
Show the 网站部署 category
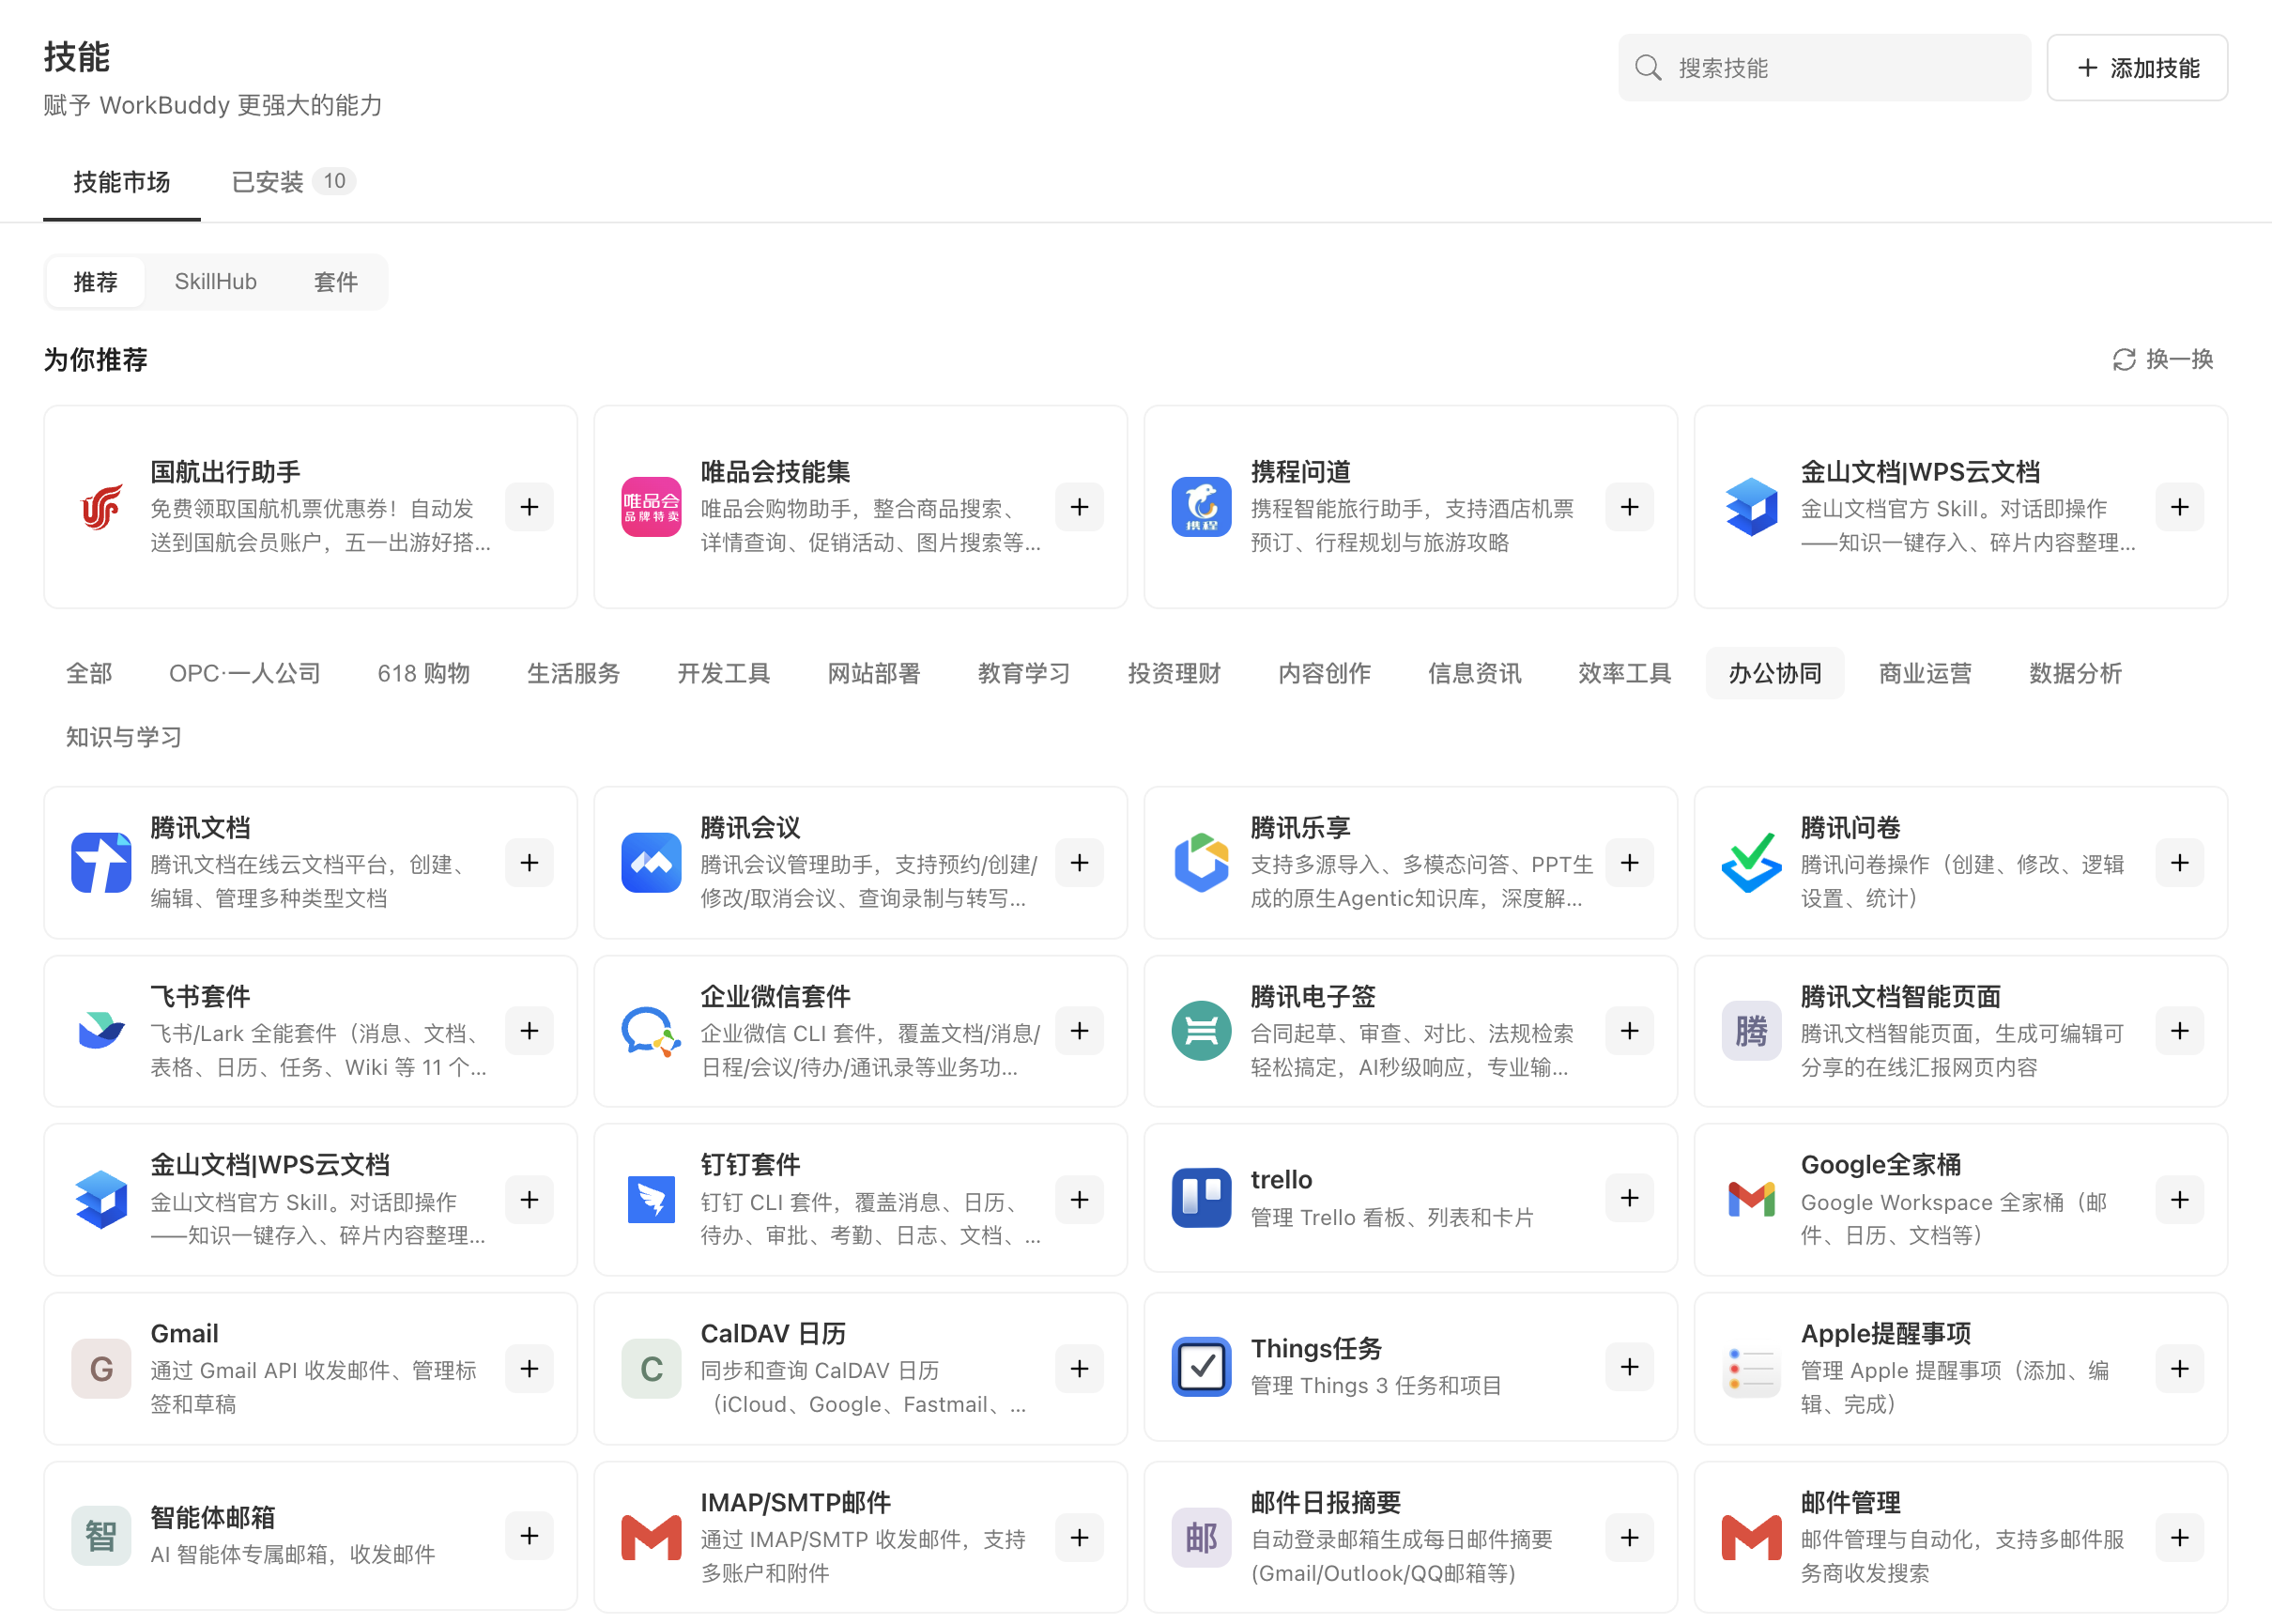[x=874, y=673]
